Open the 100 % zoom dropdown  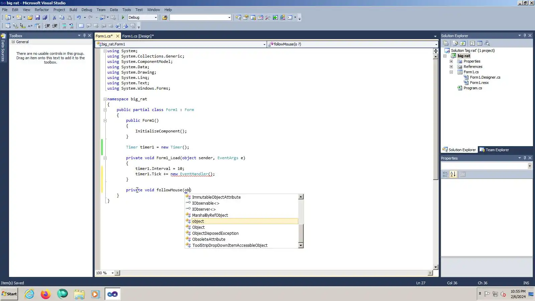pyautogui.click(x=112, y=273)
